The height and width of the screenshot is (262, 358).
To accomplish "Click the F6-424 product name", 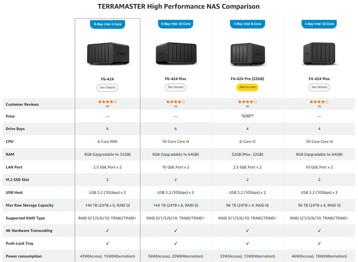I will tap(107, 78).
